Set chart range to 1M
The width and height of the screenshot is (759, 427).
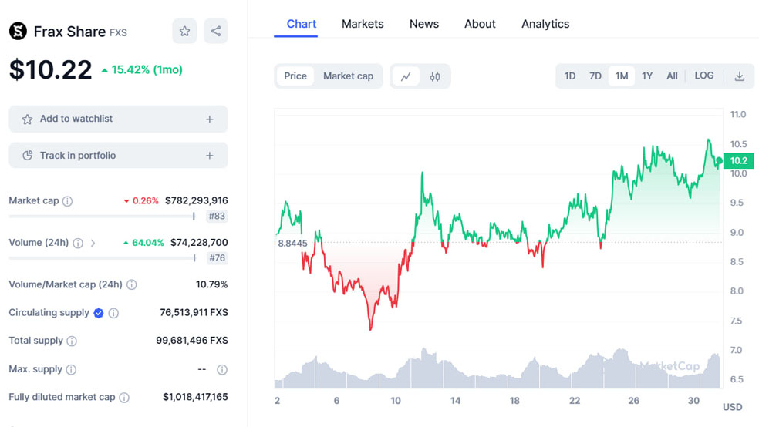pyautogui.click(x=622, y=76)
